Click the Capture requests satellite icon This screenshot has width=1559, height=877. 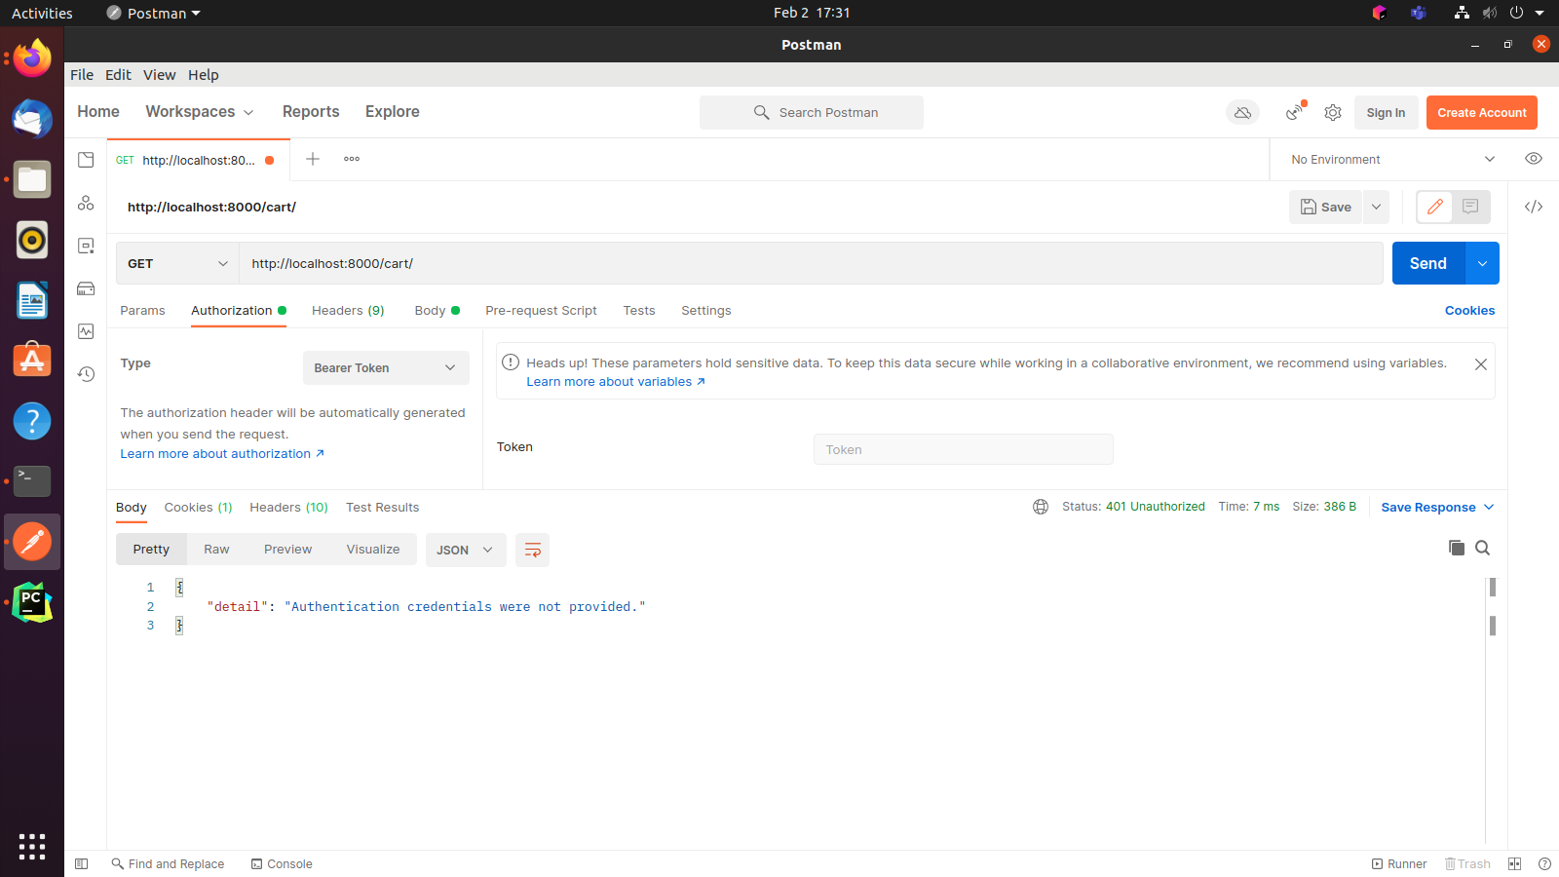1293,112
